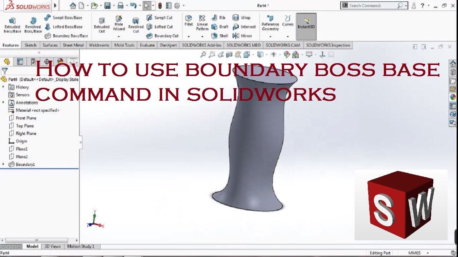This screenshot has width=458, height=257.
Task: Select Top Plane in feature tree
Action: (21, 126)
